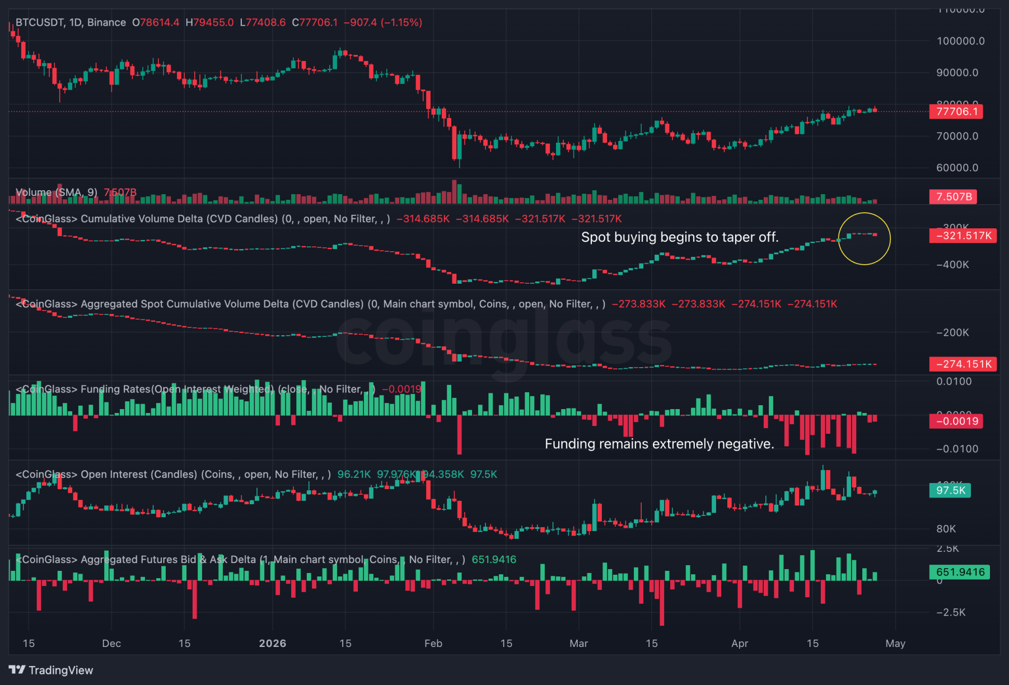Click the −400K scale label in the CVD pane
The image size is (1009, 685).
pos(953,265)
